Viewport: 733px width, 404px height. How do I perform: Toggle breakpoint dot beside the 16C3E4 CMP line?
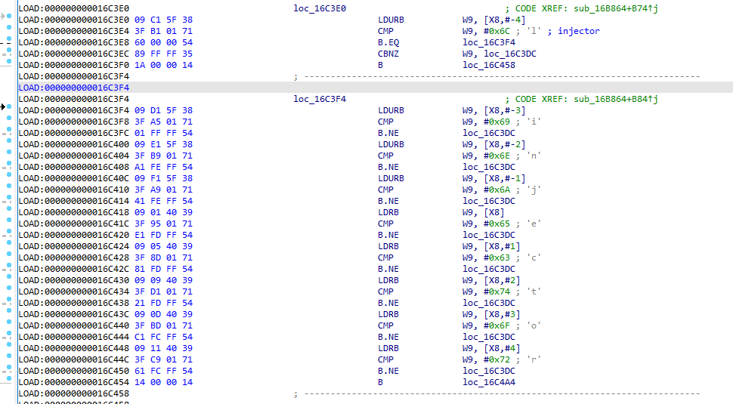coord(9,31)
